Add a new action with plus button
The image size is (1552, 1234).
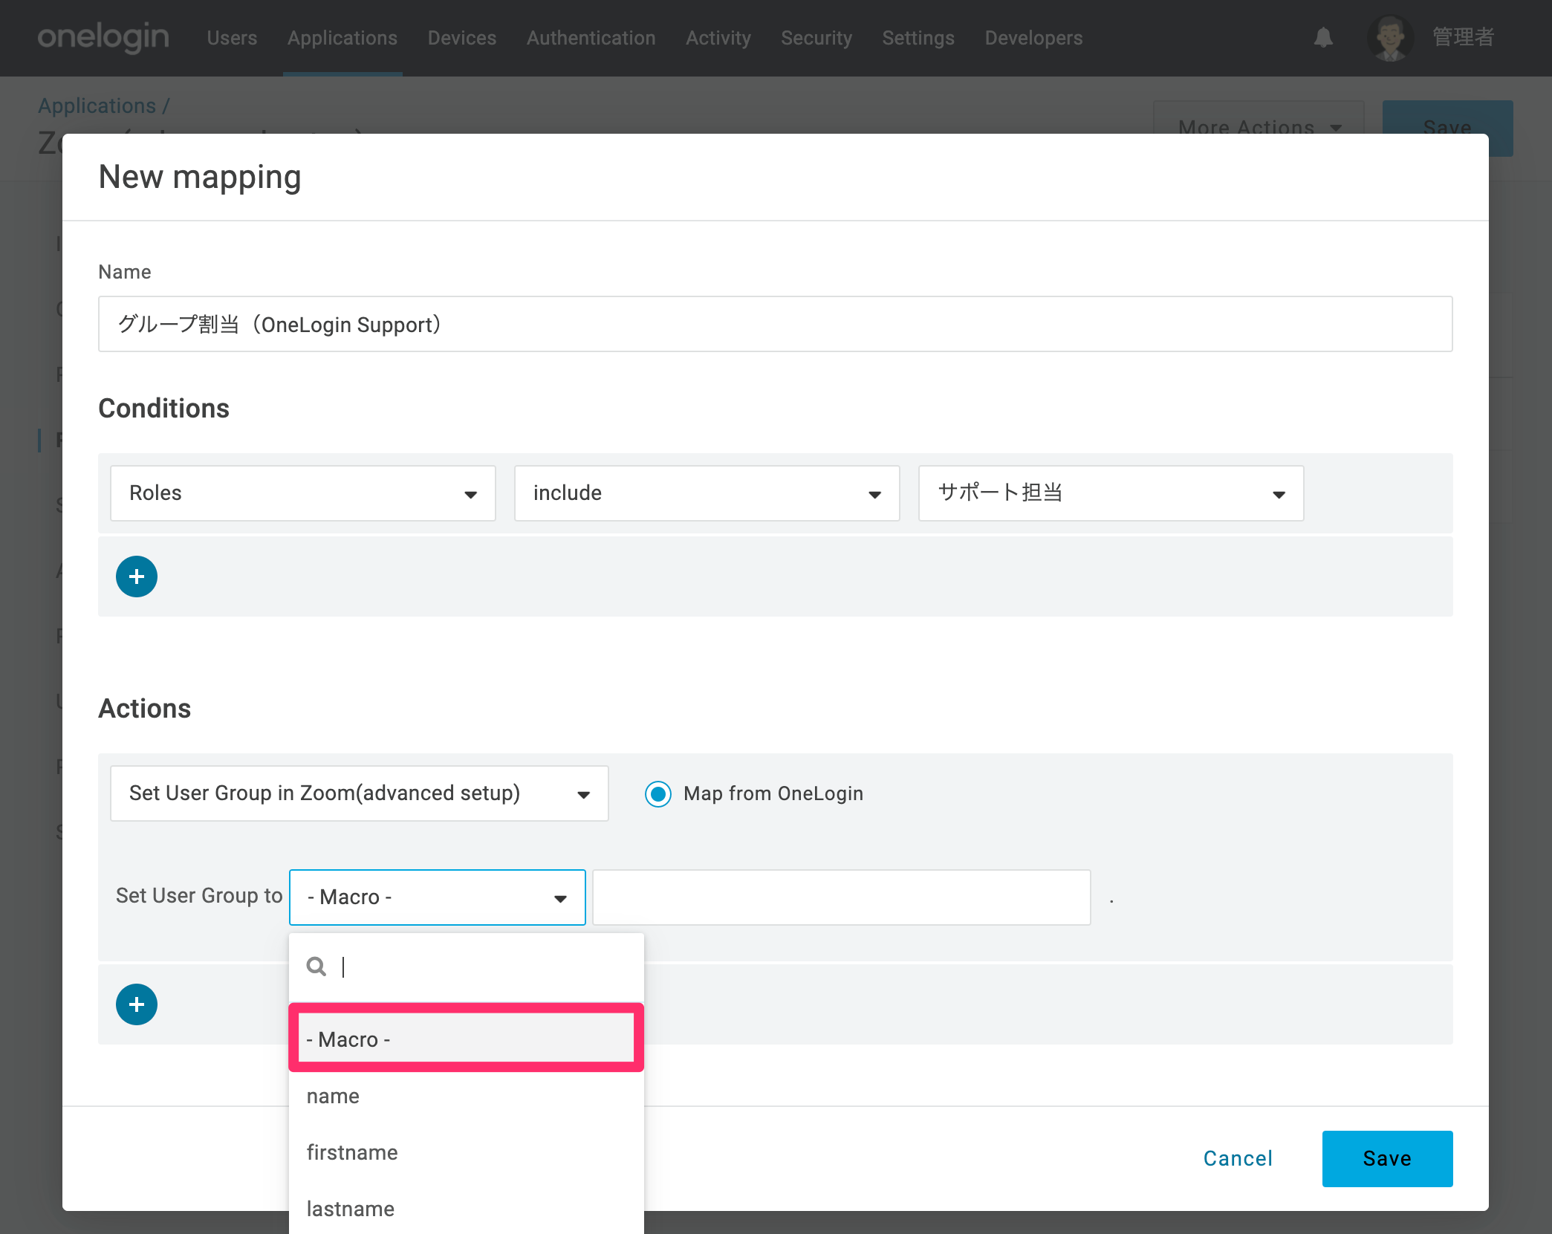[x=137, y=1004]
